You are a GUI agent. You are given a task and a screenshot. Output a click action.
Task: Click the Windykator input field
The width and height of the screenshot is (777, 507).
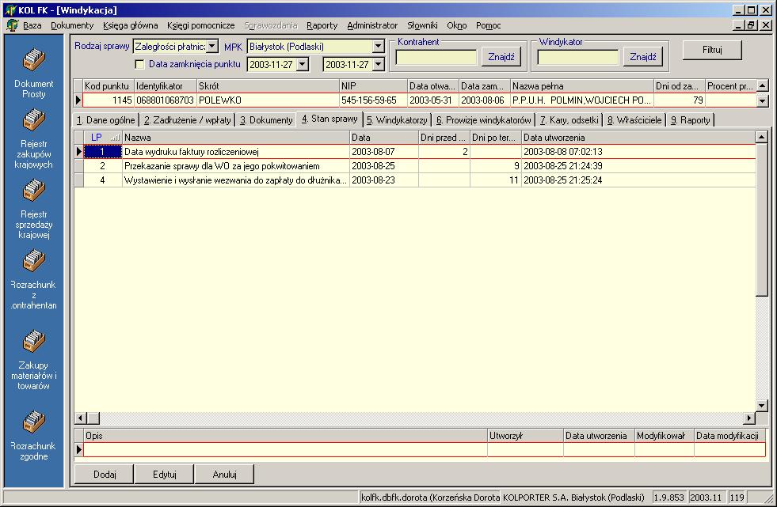click(x=578, y=57)
